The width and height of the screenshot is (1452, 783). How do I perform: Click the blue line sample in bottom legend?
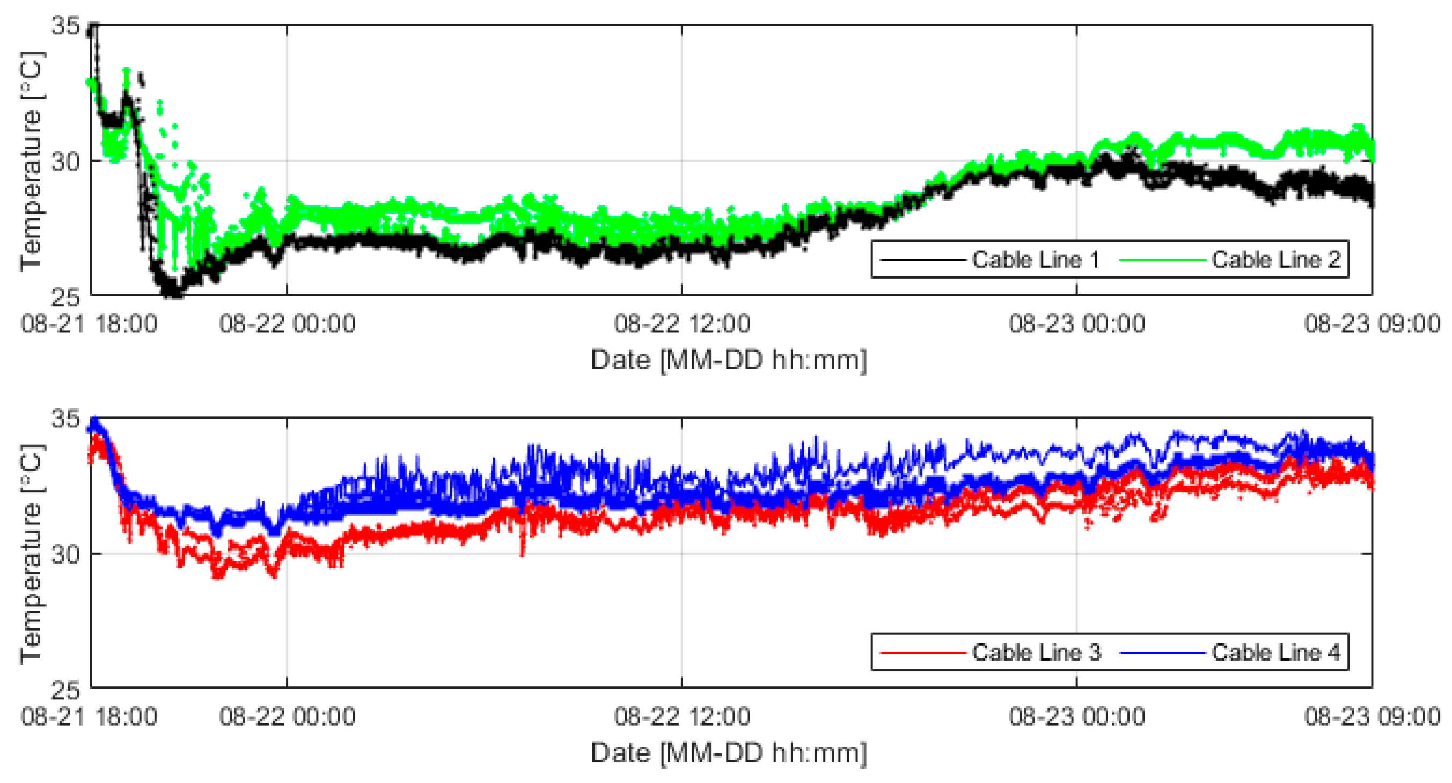click(x=1162, y=653)
